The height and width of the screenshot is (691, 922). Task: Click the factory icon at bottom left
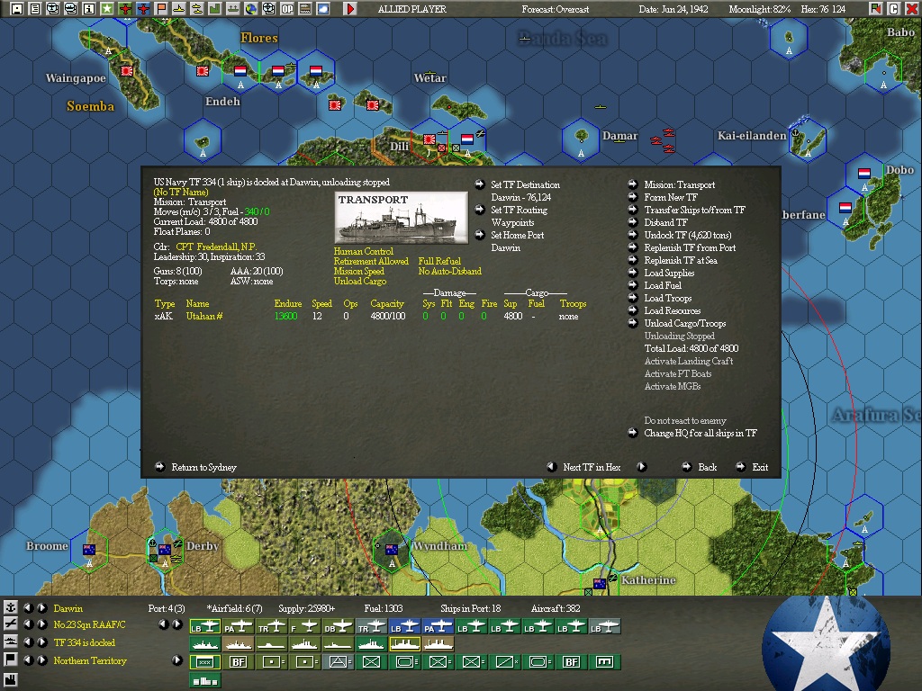10,680
